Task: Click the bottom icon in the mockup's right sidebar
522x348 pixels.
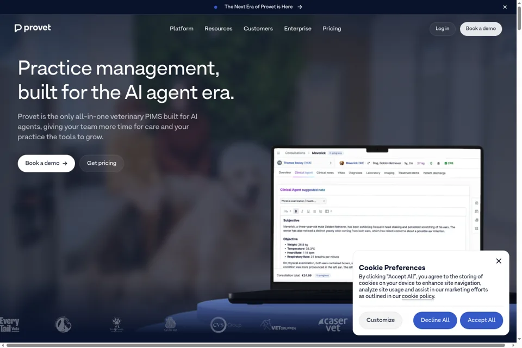Action: 476,228
